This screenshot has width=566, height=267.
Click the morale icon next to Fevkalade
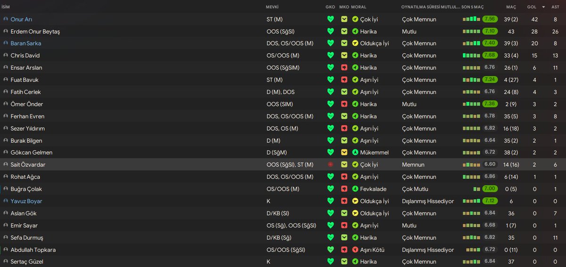click(355, 189)
